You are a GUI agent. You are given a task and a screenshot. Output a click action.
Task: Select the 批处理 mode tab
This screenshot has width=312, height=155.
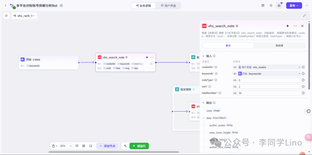coord(279,46)
